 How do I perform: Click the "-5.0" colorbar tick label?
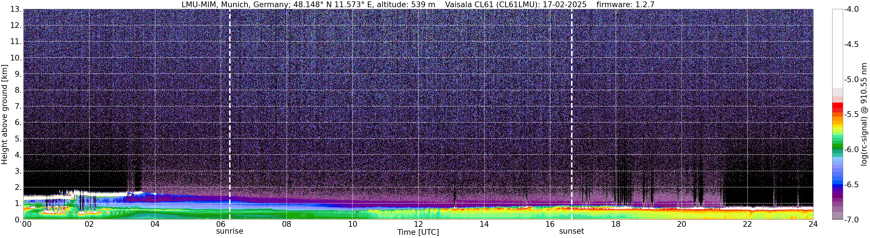852,80
